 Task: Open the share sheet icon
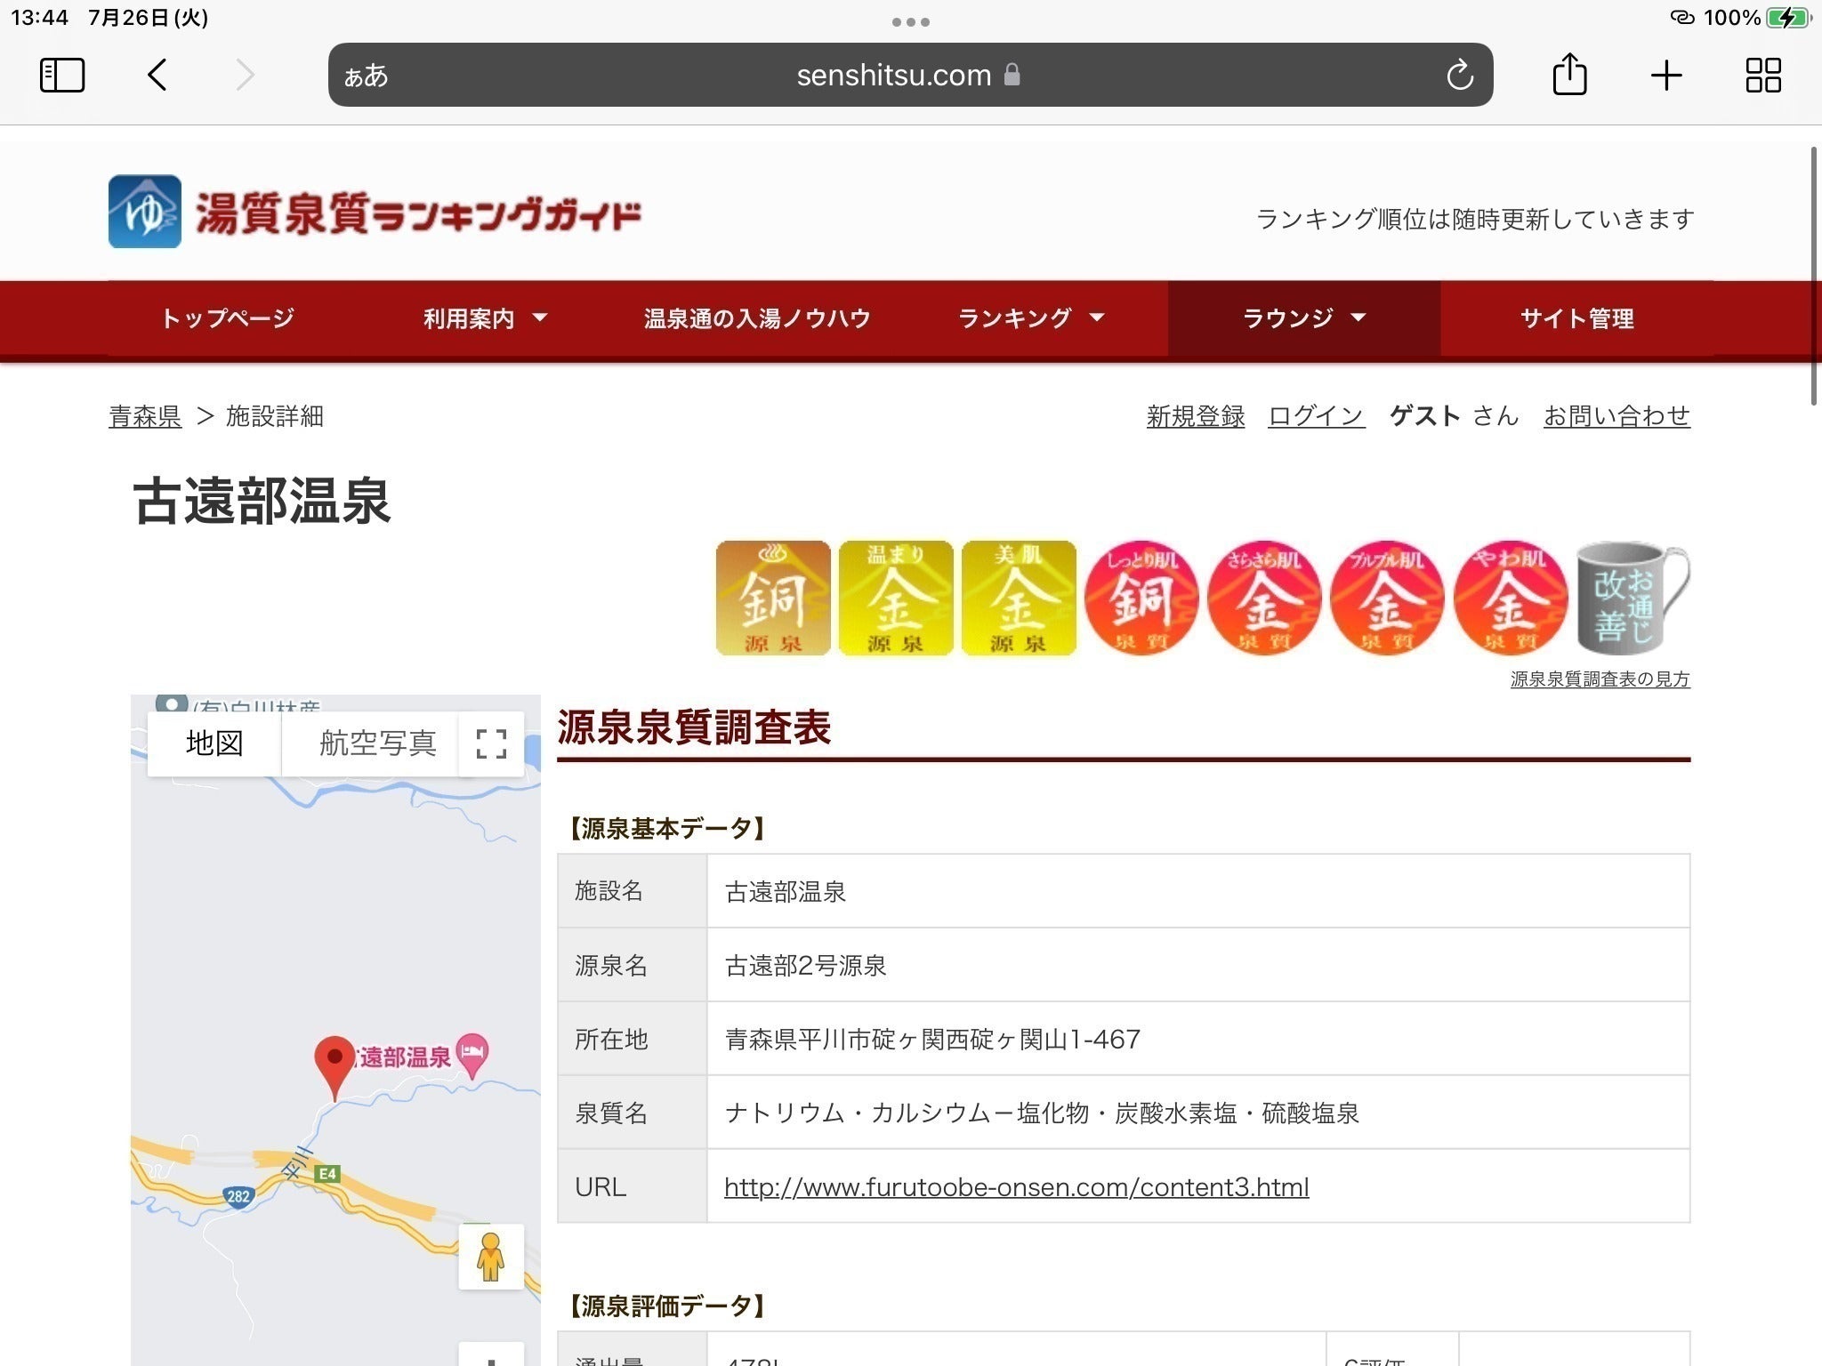(1569, 75)
